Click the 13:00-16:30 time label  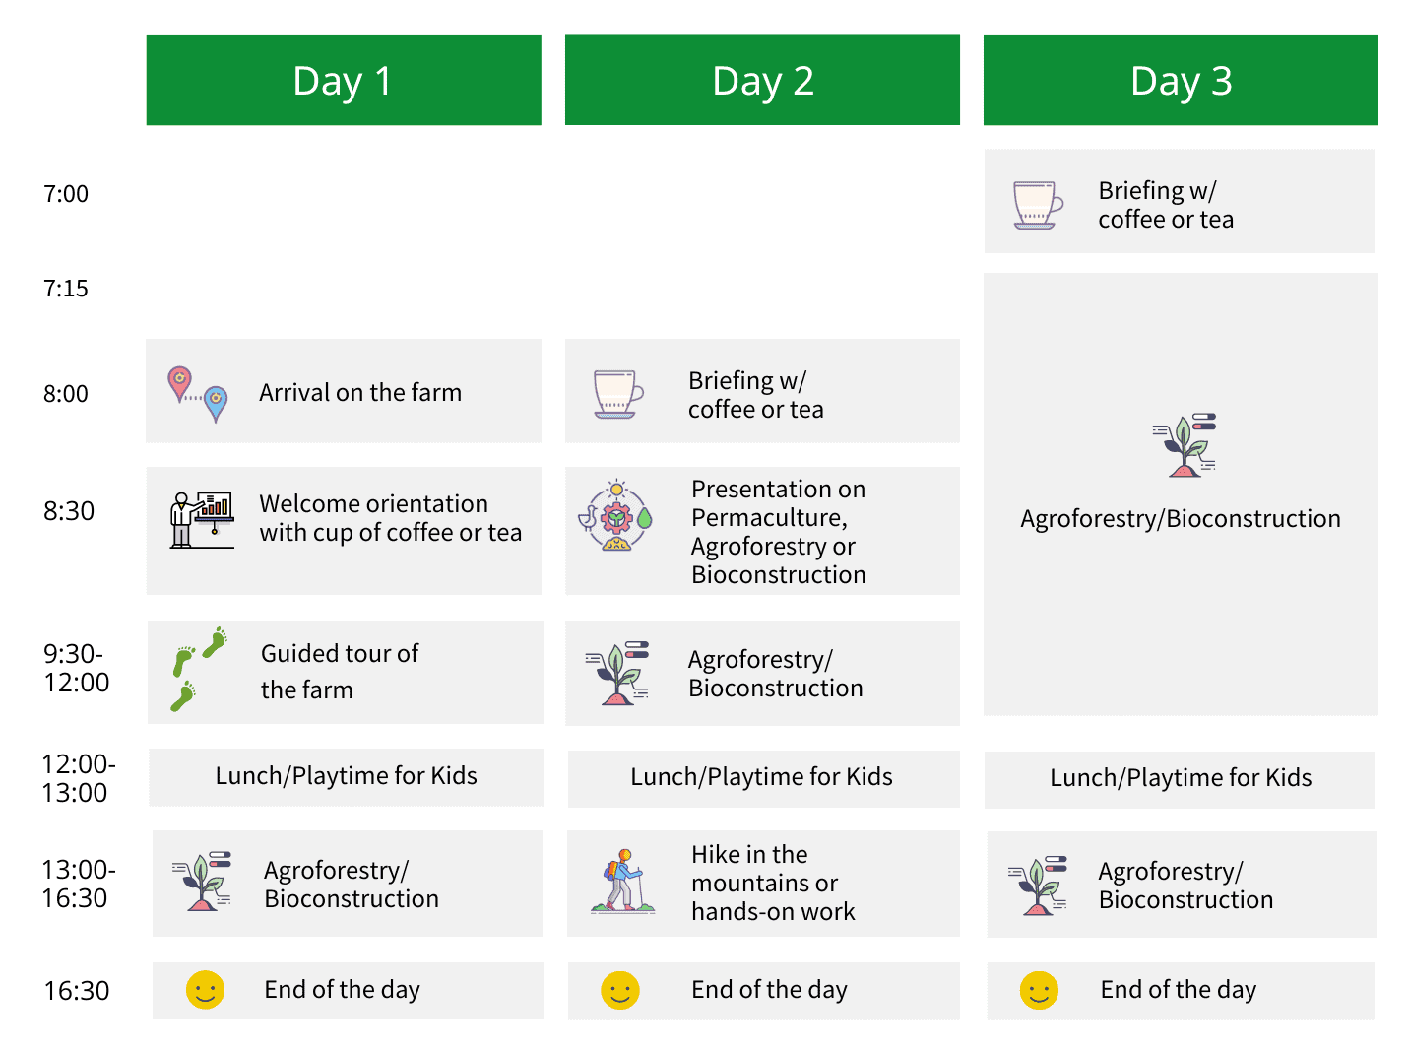click(78, 884)
